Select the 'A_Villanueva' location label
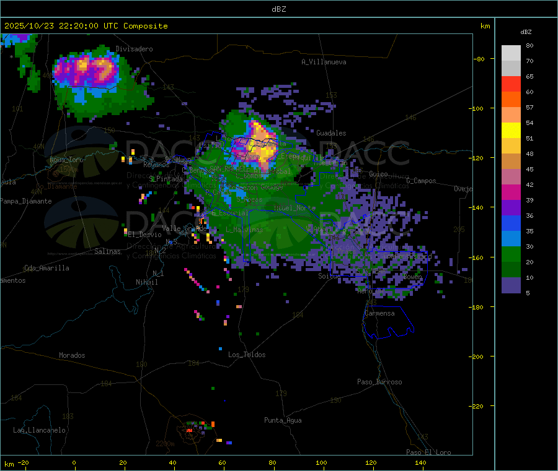558x471 pixels. click(324, 62)
